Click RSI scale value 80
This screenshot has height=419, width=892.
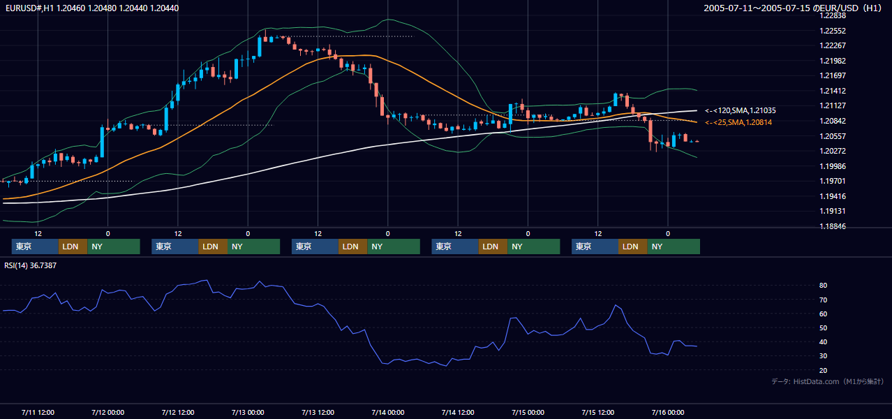click(824, 286)
